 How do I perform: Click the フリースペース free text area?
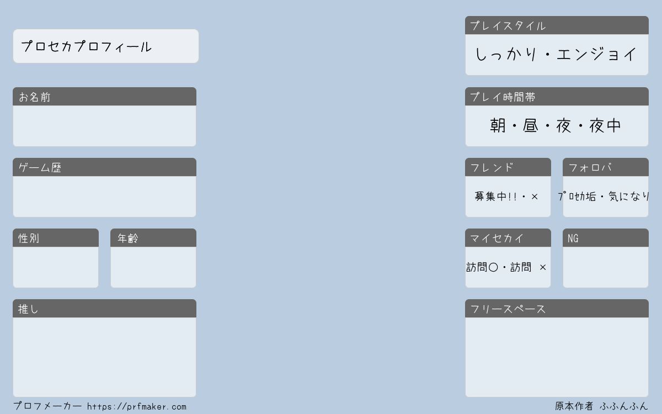pos(557,357)
